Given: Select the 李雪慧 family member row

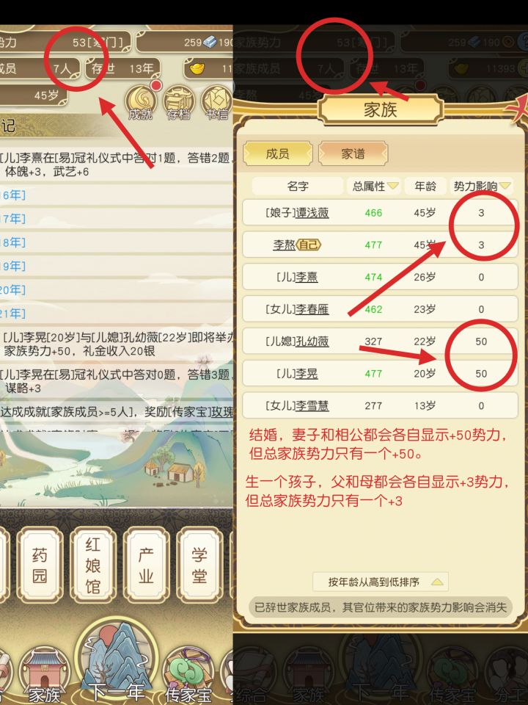Looking at the screenshot, I should tap(380, 405).
